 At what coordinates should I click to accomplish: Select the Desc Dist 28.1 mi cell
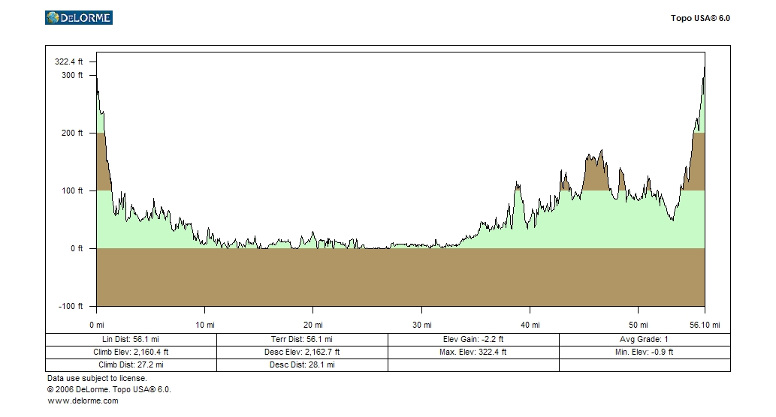tap(302, 364)
